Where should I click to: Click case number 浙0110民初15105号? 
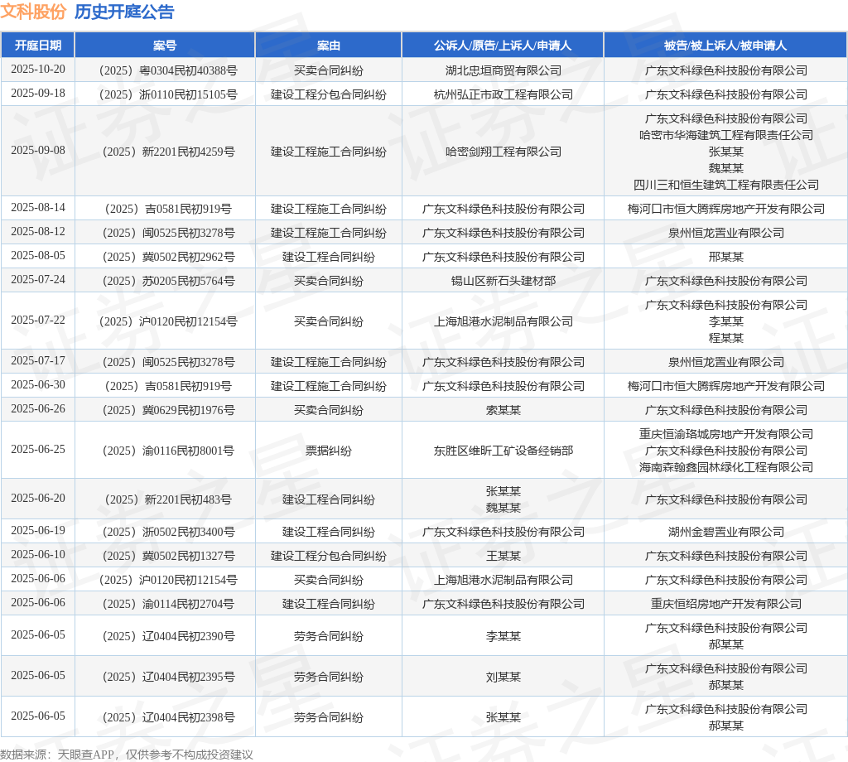168,94
